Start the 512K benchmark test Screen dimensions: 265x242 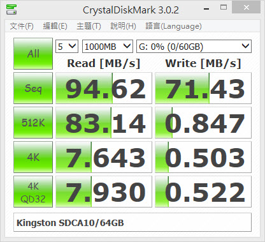33,123
